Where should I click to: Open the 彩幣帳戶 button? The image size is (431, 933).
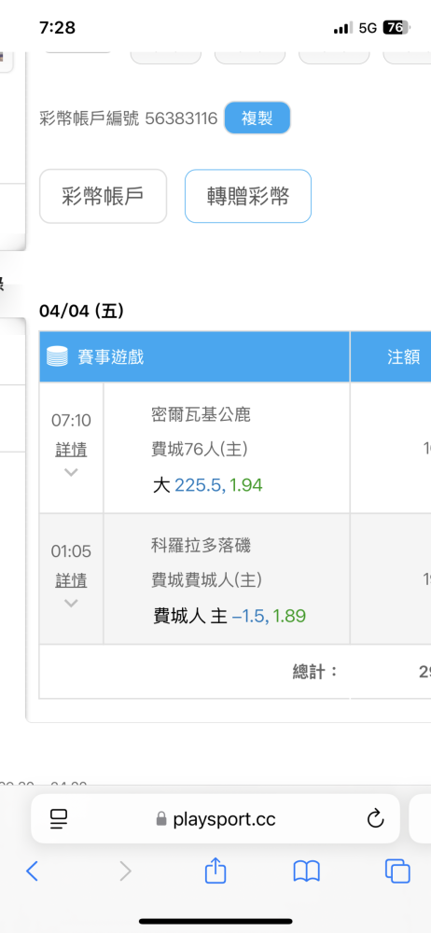point(103,196)
